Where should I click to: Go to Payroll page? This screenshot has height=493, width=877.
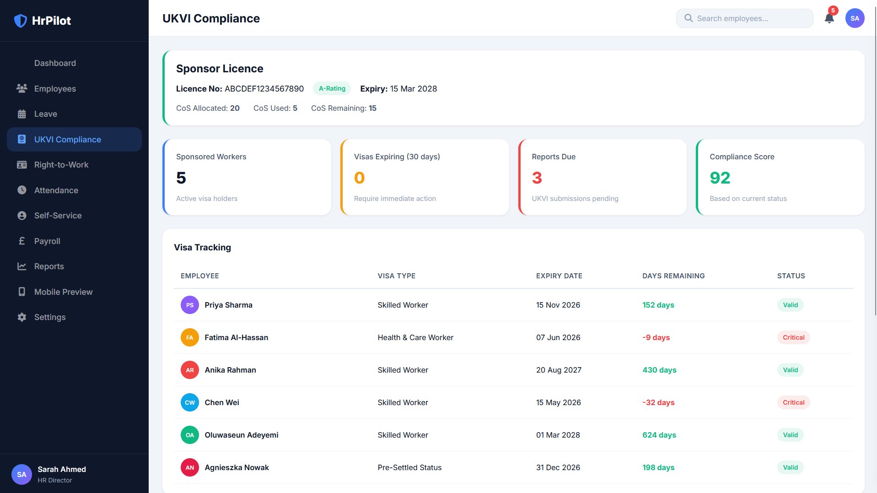(x=74, y=241)
